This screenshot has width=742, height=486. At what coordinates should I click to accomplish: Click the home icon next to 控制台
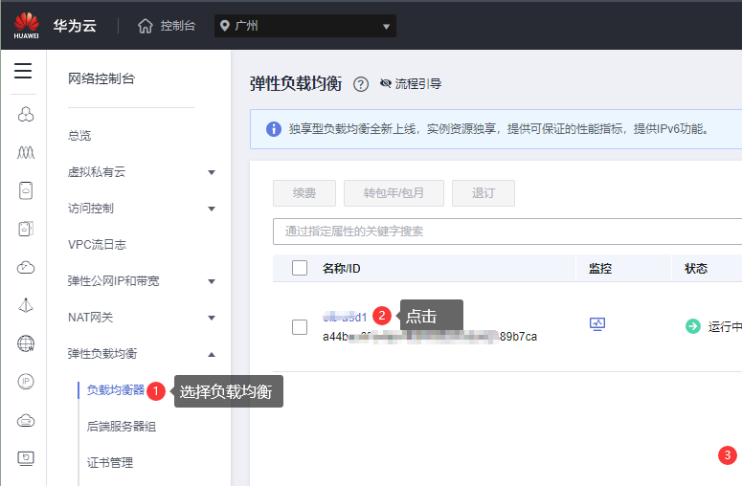[x=146, y=26]
